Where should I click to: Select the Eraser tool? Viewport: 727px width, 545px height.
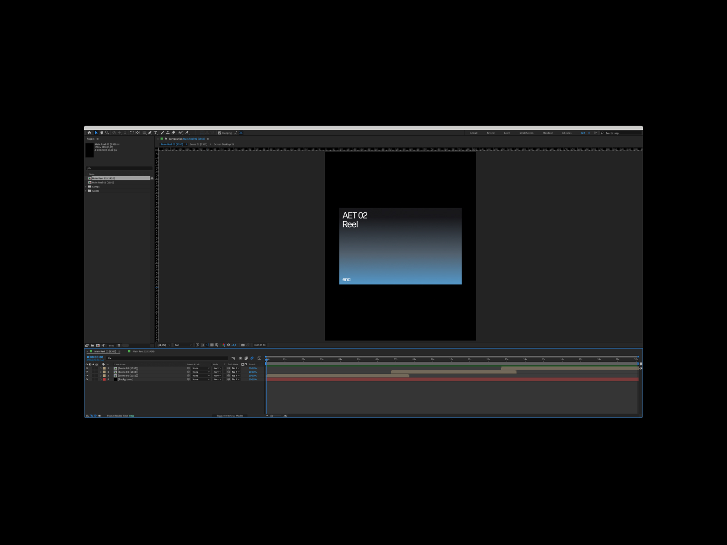174,133
